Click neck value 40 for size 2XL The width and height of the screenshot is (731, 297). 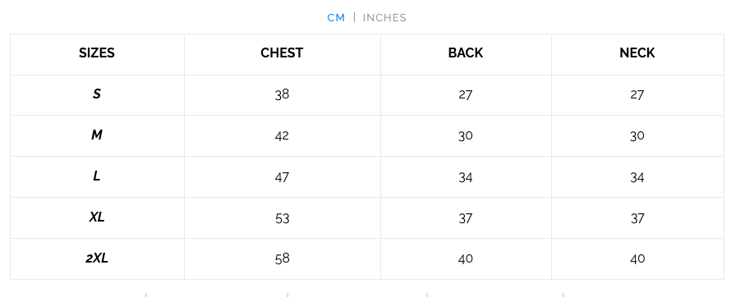637,258
